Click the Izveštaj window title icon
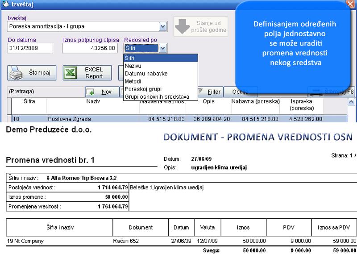 coord(4,4)
